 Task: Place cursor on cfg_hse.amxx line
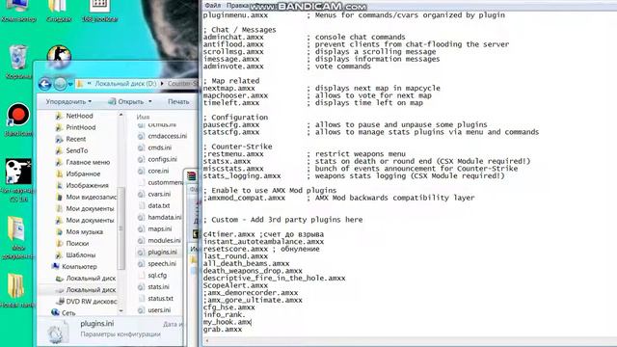tap(229, 307)
